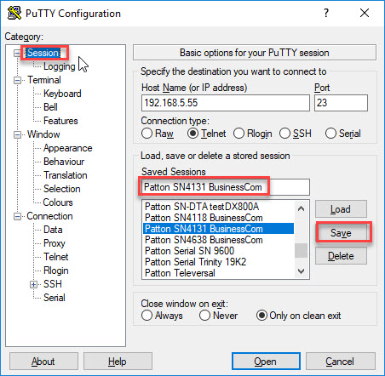Click the PuTTY icon in title bar
The height and width of the screenshot is (376, 385).
14,13
